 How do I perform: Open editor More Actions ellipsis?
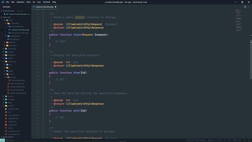click(249, 7)
